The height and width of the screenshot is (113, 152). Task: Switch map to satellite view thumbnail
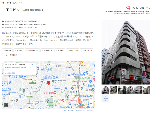[6, 105]
